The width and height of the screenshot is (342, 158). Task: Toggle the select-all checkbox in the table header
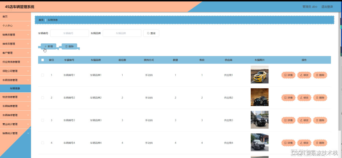pos(42,60)
